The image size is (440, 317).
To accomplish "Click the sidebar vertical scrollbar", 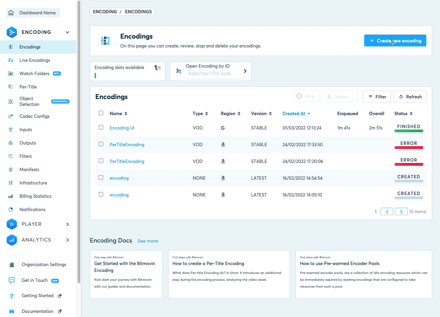I will coord(79,142).
